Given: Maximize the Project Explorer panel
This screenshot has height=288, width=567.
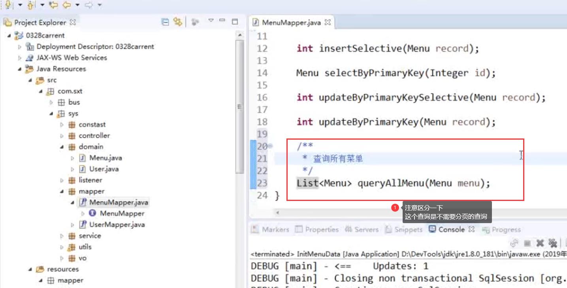Looking at the screenshot, I should point(235,21).
